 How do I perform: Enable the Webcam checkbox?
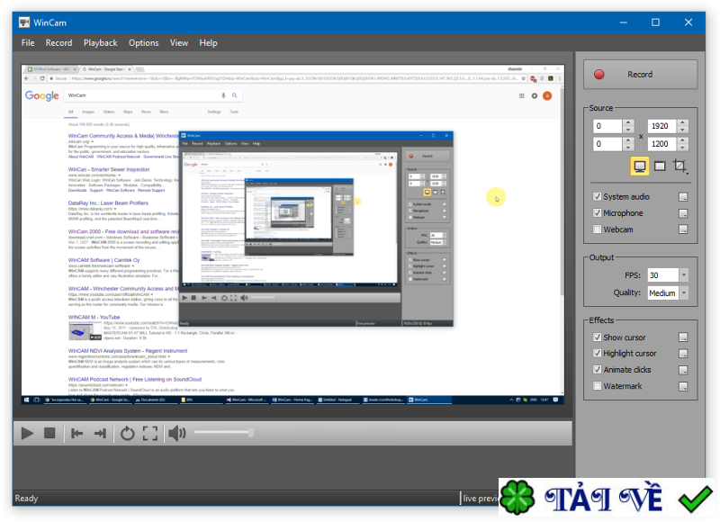[x=597, y=229]
